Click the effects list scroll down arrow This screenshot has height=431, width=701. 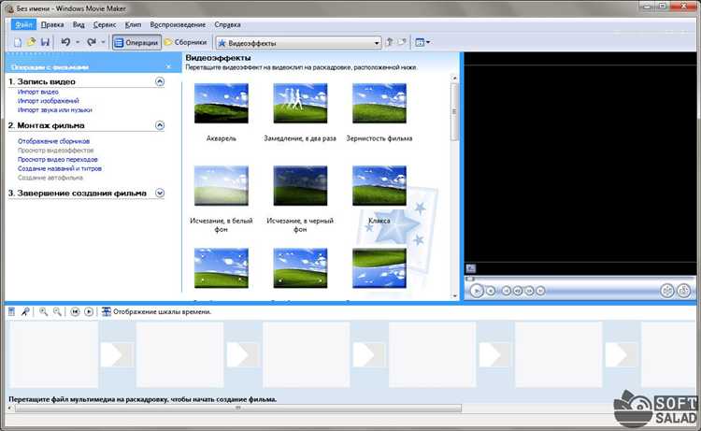[454, 296]
